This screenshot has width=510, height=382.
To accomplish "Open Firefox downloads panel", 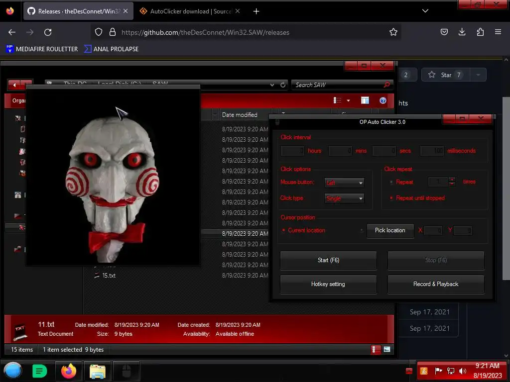I will click(462, 32).
